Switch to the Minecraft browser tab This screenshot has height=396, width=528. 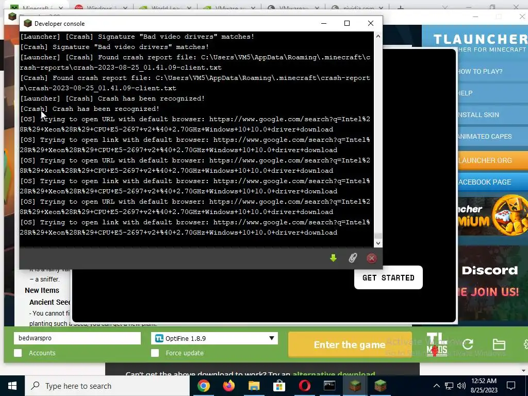tap(36, 7)
